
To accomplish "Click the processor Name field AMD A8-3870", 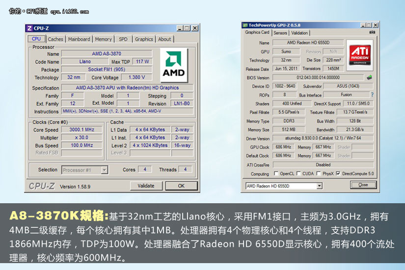I will [107, 54].
